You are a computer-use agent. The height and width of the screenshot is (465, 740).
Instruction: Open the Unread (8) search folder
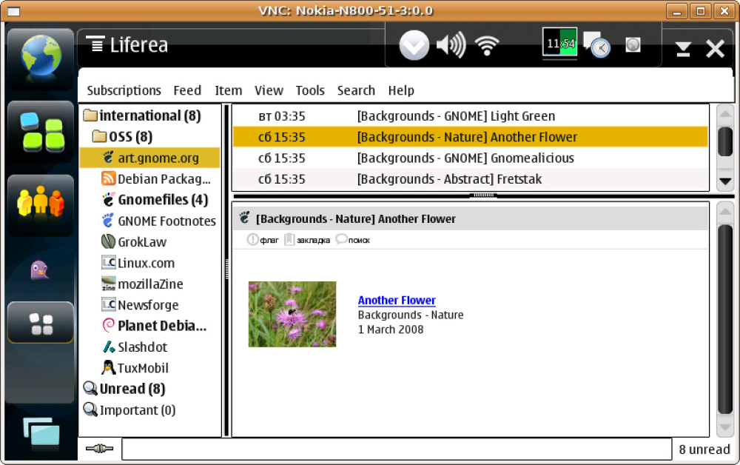coord(150,389)
